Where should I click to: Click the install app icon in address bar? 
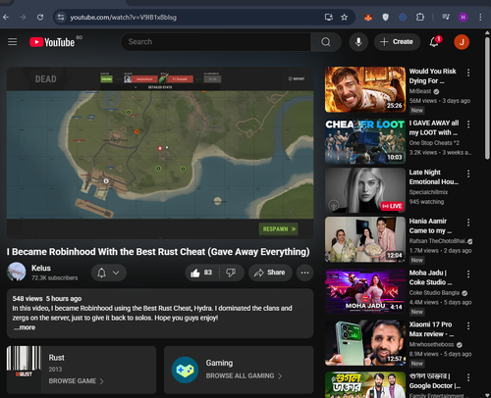point(329,17)
